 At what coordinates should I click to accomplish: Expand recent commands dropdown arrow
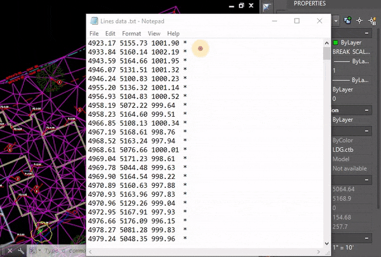tap(39, 251)
